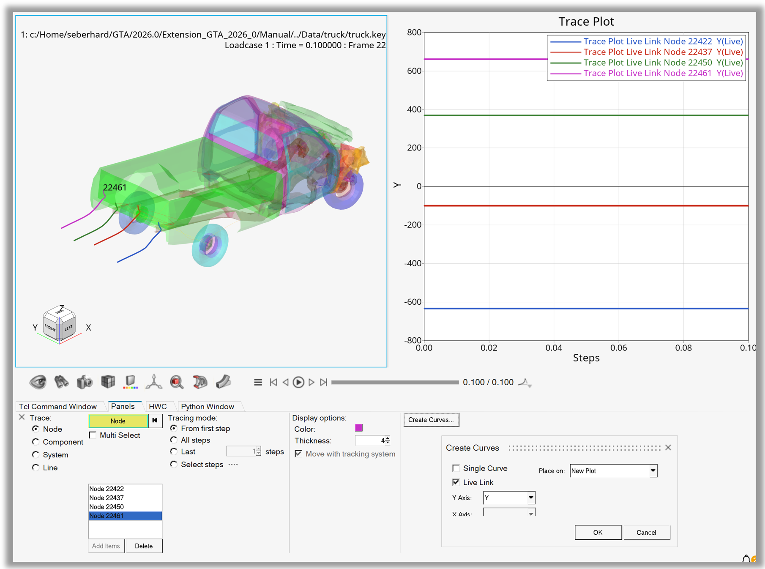Select Node 22461 in trace list
Image resolution: width=765 pixels, height=569 pixels.
125,515
